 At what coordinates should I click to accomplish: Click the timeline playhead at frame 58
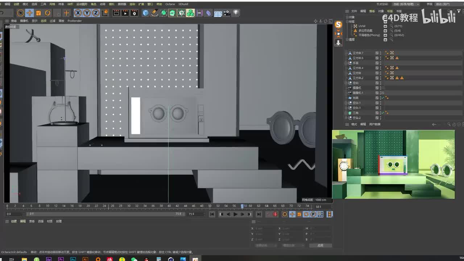click(242, 206)
